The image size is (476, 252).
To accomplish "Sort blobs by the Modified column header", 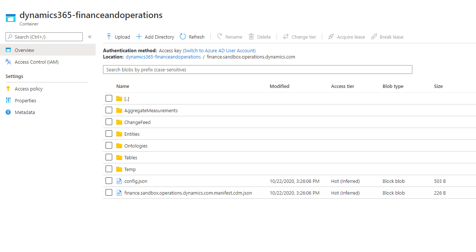I will [279, 86].
